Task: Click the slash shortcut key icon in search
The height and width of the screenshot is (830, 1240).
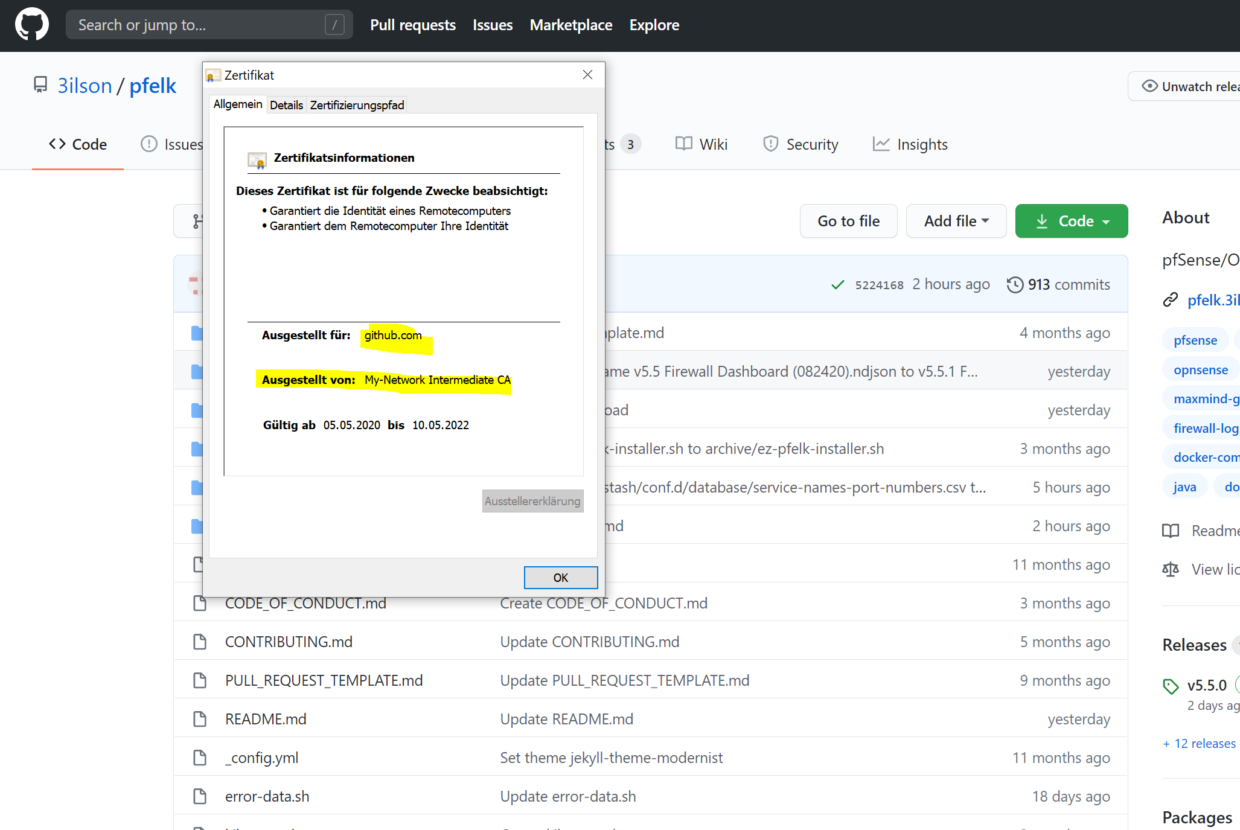Action: pyautogui.click(x=334, y=25)
